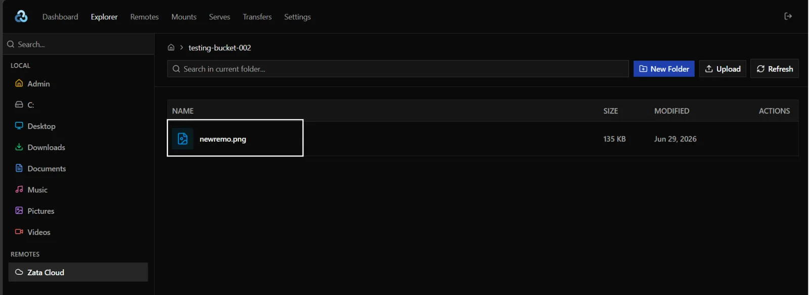Go to breadcrumb home icon

(171, 48)
